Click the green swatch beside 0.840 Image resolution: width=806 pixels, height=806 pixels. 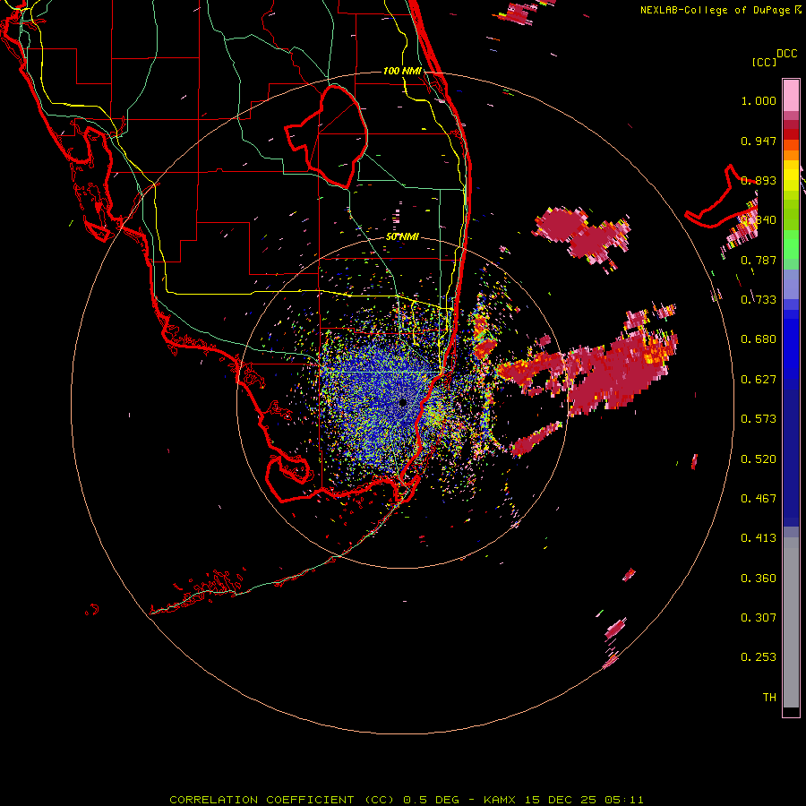click(791, 215)
